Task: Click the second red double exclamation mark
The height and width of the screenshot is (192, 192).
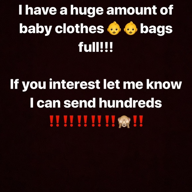Action: tap(69, 121)
